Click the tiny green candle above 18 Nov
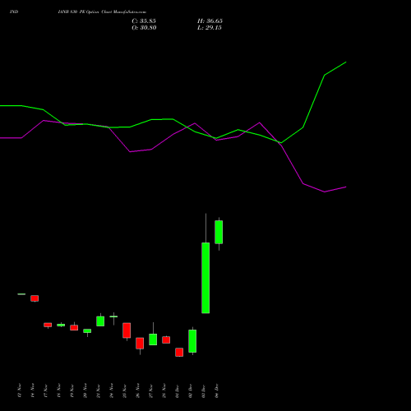The height and width of the screenshot is (411, 411). [x=61, y=325]
